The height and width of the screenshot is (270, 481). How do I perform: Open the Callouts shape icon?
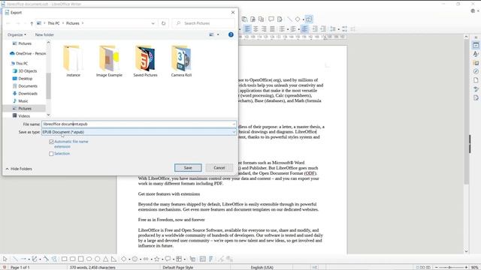(x=168, y=259)
